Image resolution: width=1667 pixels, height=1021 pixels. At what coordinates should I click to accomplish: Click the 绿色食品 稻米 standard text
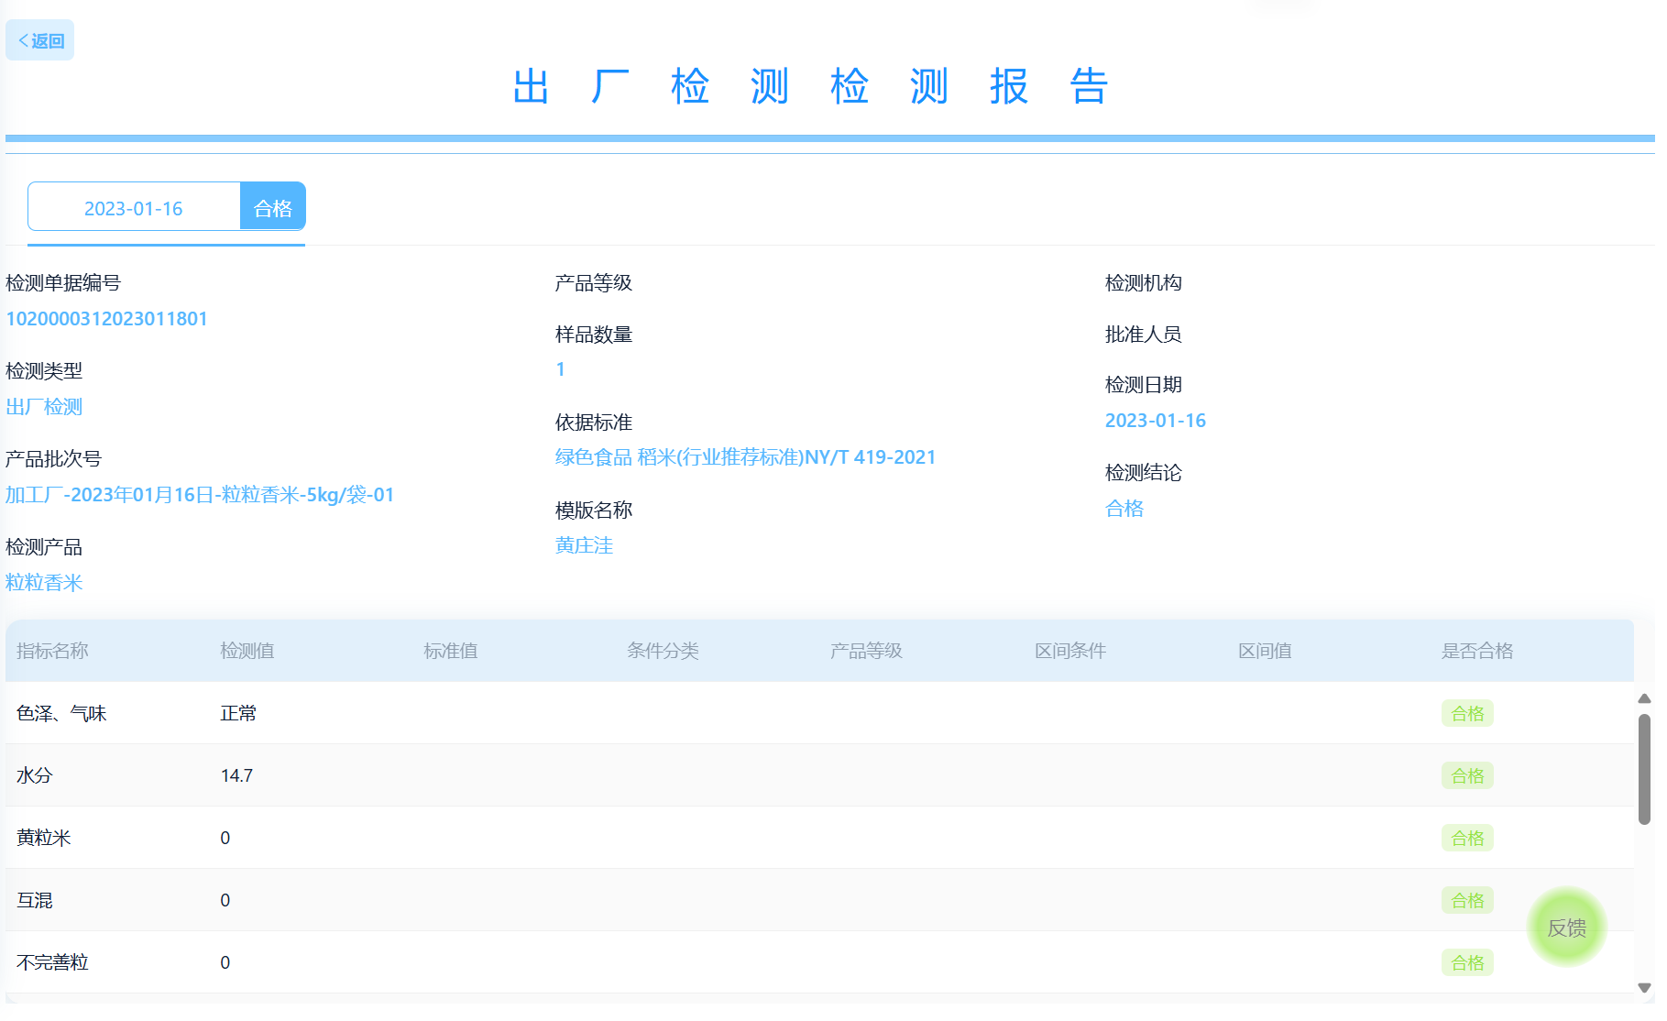(745, 457)
